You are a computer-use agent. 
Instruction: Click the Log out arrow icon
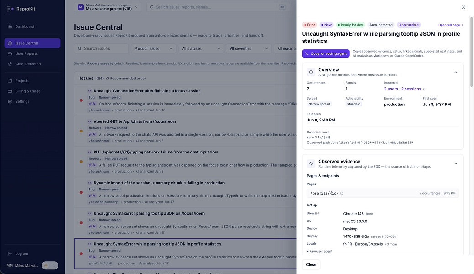pyautogui.click(x=10, y=254)
